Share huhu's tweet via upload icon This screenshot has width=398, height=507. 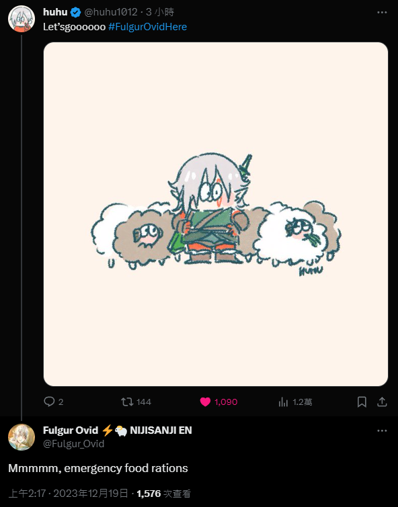tap(382, 402)
